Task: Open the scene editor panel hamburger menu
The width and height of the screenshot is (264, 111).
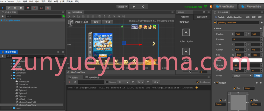Action: pyautogui.click(x=172, y=12)
